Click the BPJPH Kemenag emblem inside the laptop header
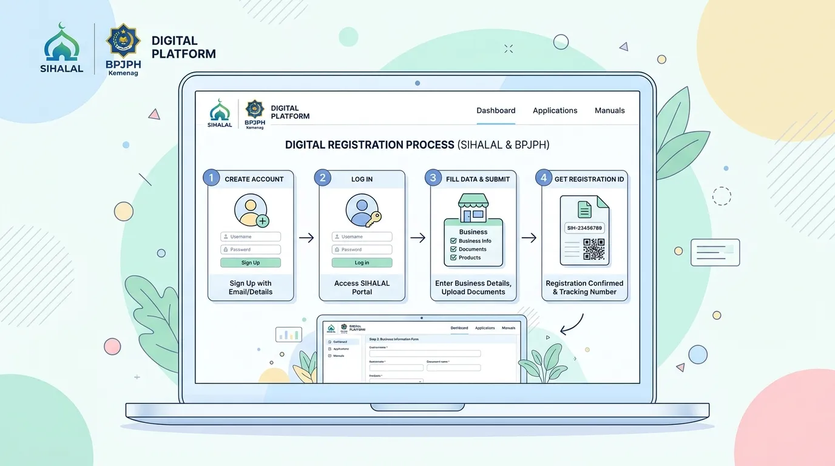This screenshot has height=466, width=835. pyautogui.click(x=255, y=113)
